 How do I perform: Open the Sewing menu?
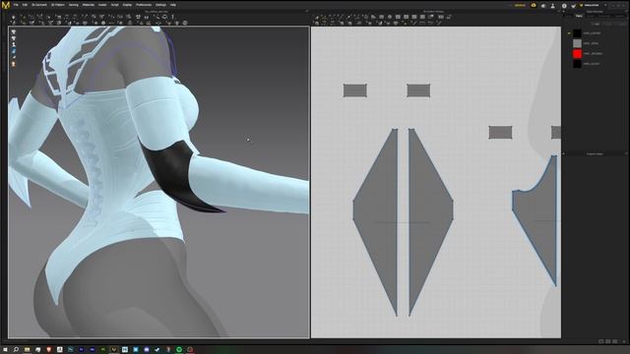tap(74, 5)
